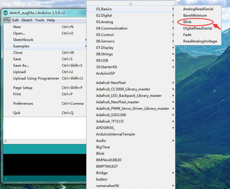Expand the 06.Sensors examples submenu
The width and height of the screenshot is (230, 189).
pos(105,41)
